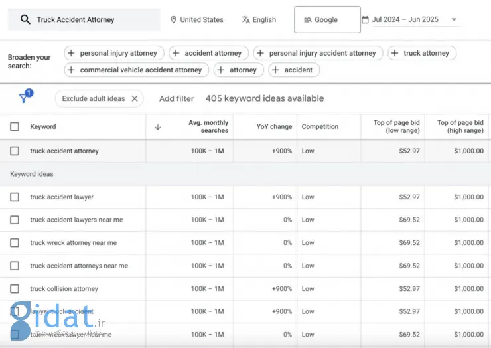Check the truck accident lawyer checkbox
Image resolution: width=491 pixels, height=348 pixels.
[x=15, y=197]
